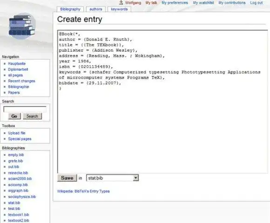270x223 pixels.
Task: Click the bibdate = {29.11.2007} line
Action: click(90, 83)
